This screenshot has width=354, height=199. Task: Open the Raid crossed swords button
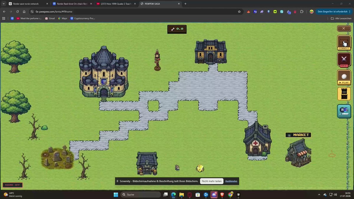click(x=344, y=60)
